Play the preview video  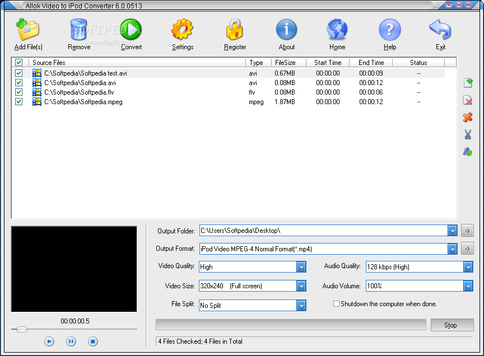tap(49, 341)
